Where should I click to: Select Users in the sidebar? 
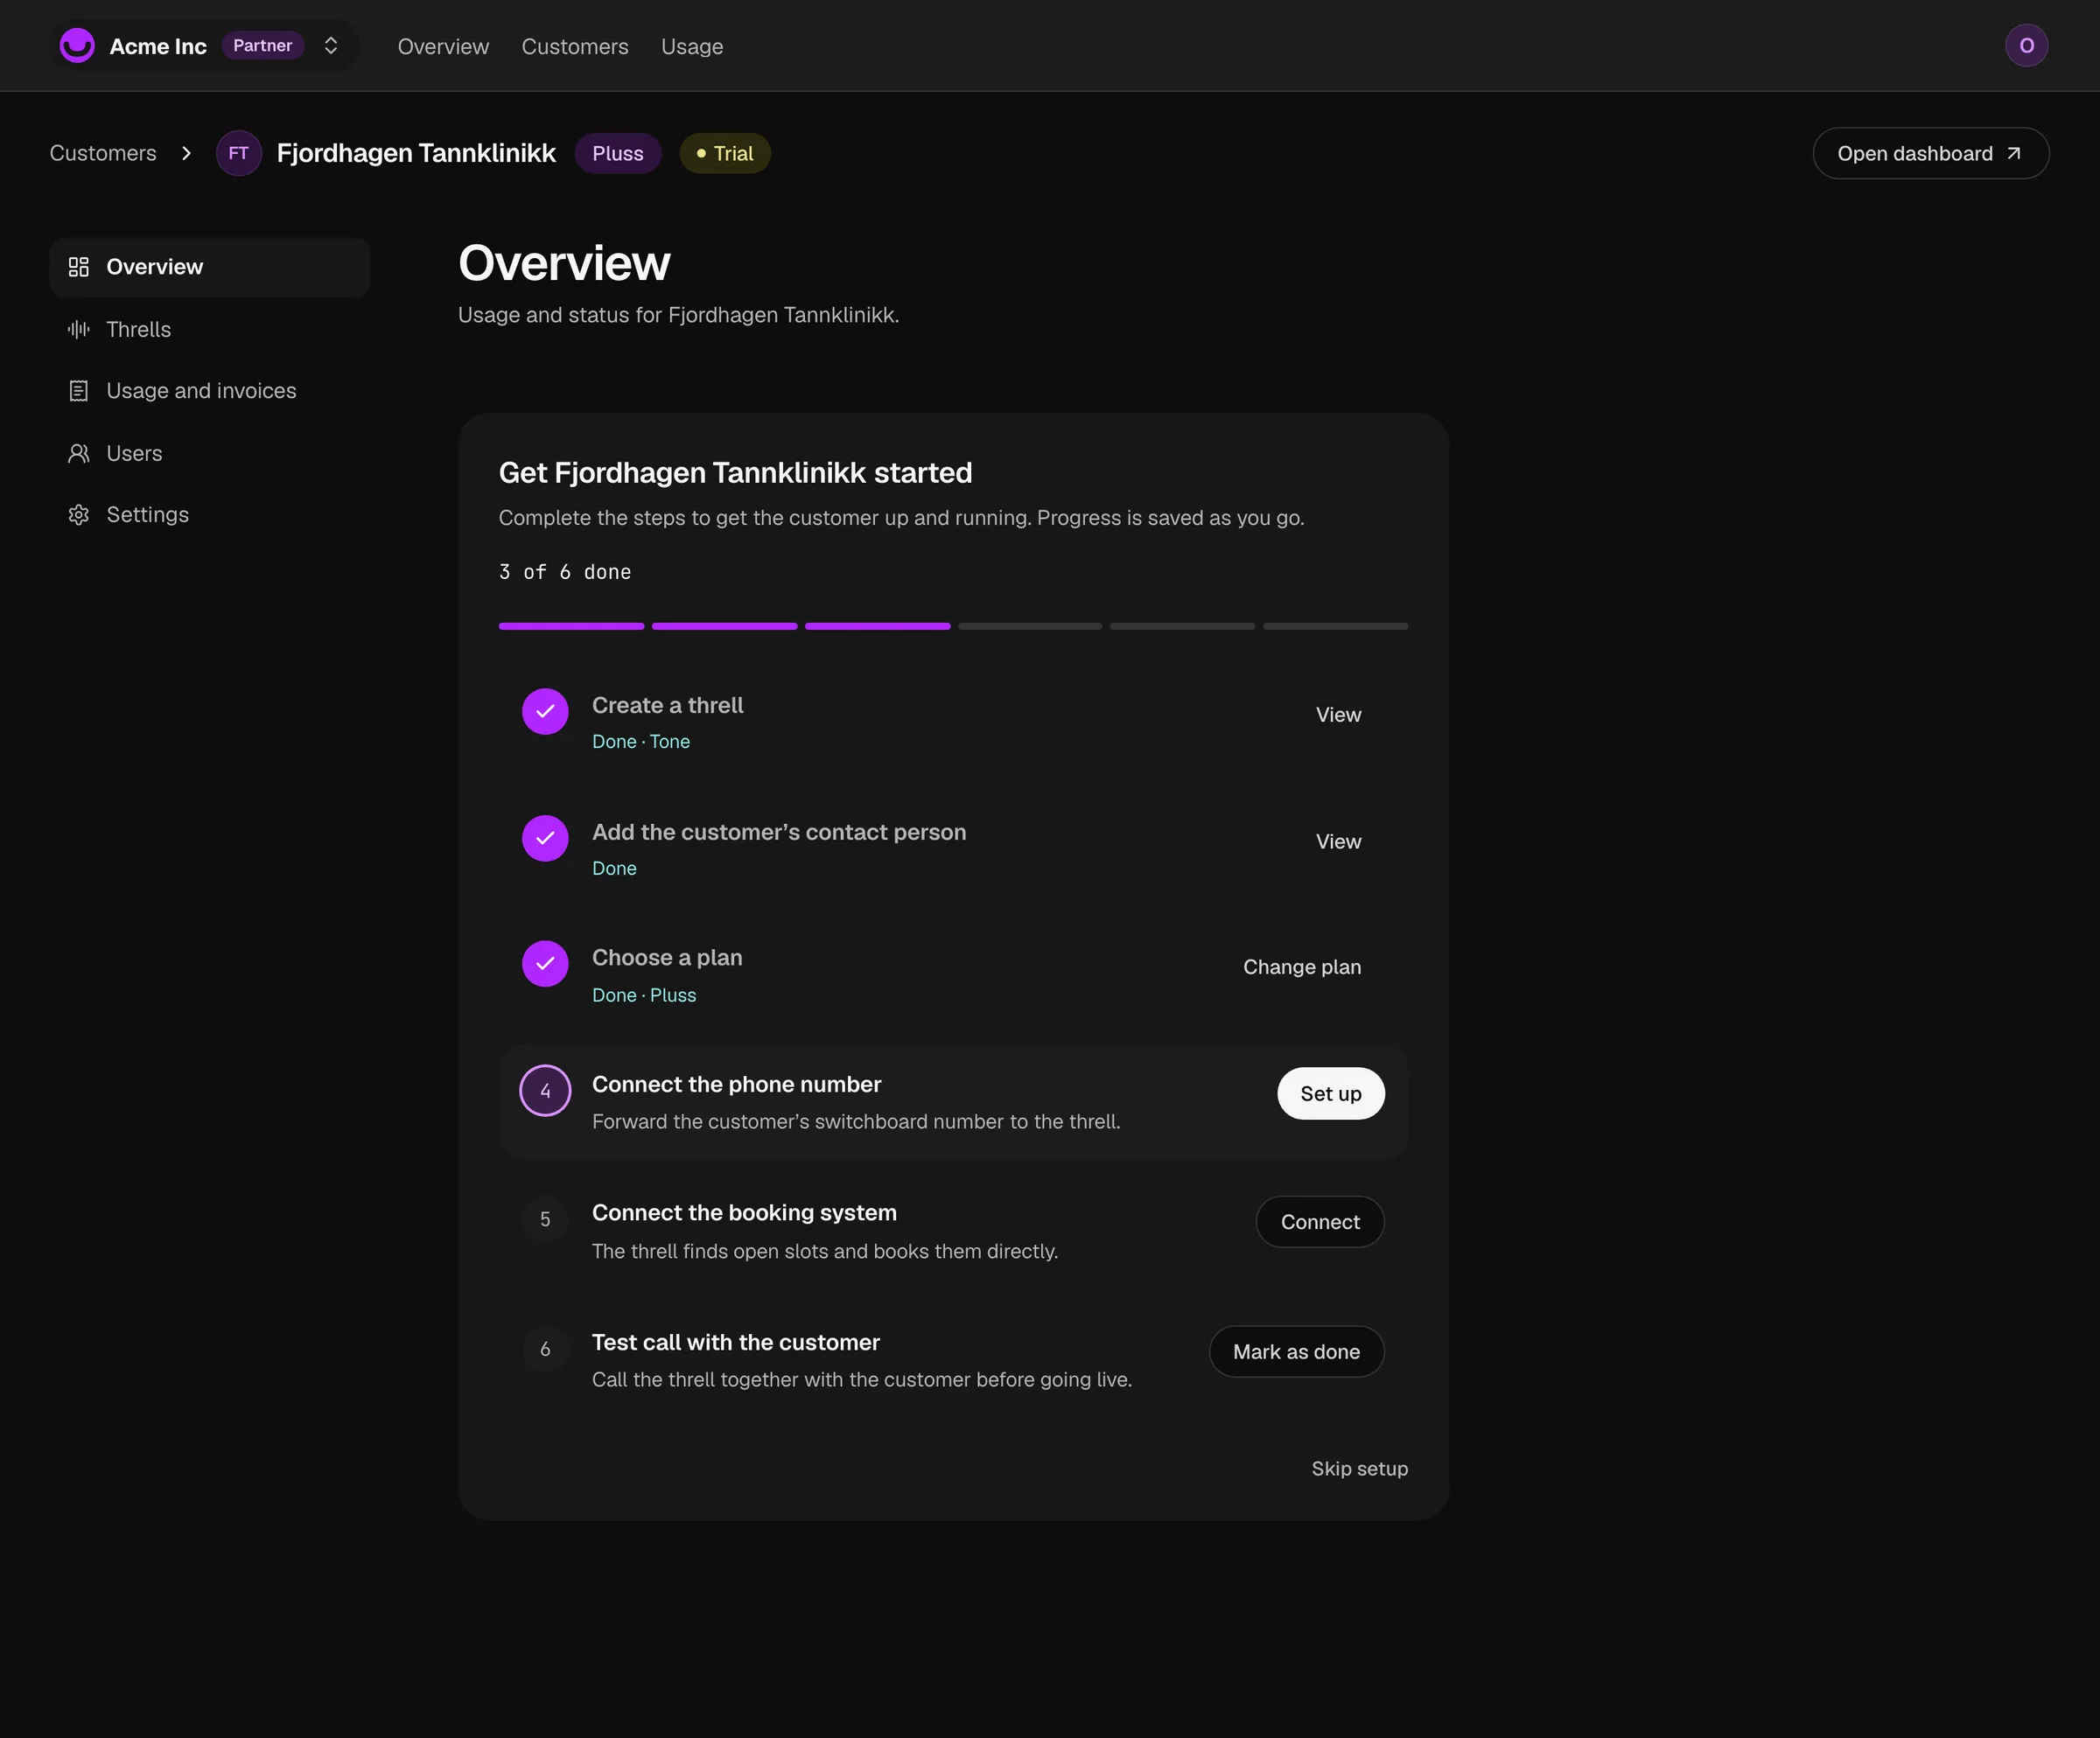point(210,454)
